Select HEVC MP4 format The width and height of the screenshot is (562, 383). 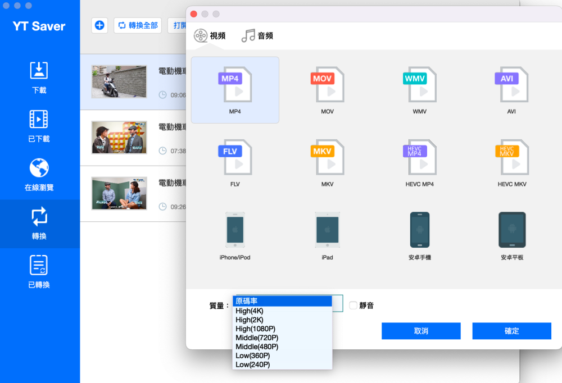coord(419,158)
